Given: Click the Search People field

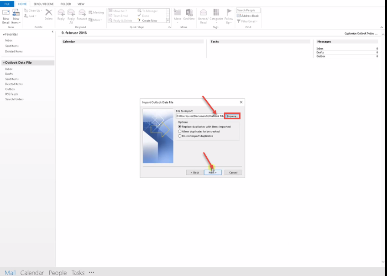Looking at the screenshot, I should click(248, 10).
